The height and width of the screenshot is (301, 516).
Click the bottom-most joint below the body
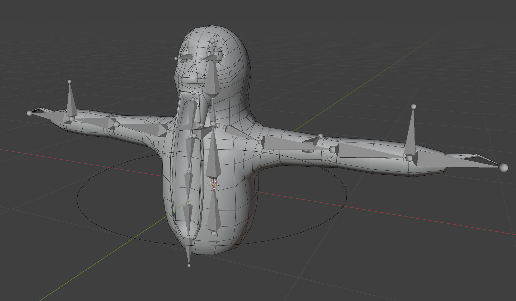click(189, 265)
